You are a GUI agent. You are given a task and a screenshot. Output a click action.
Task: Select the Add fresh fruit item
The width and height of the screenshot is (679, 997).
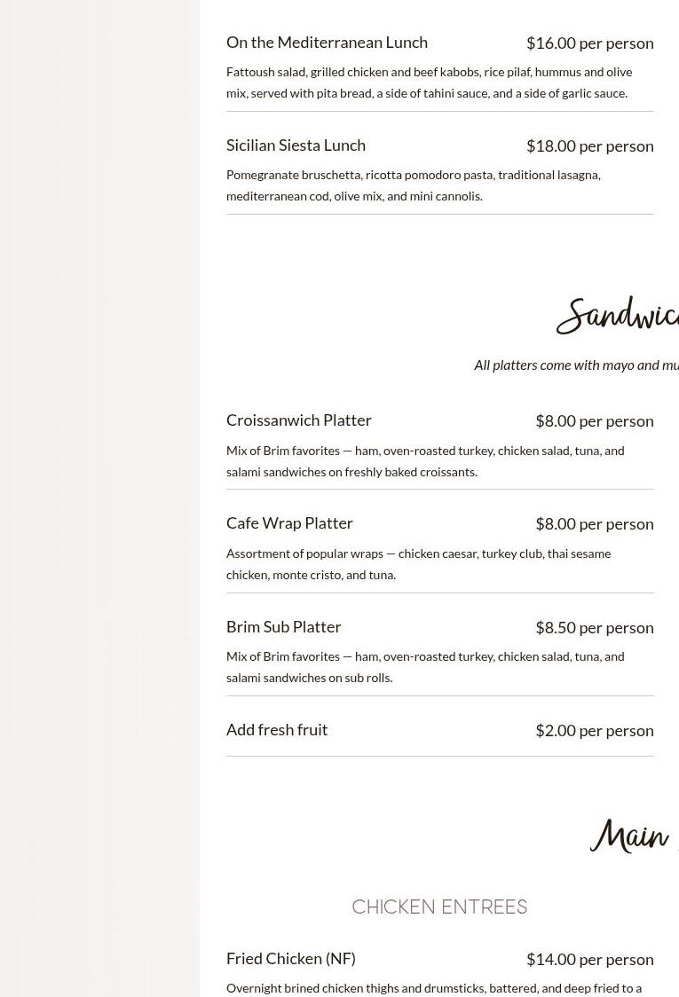coord(277,730)
